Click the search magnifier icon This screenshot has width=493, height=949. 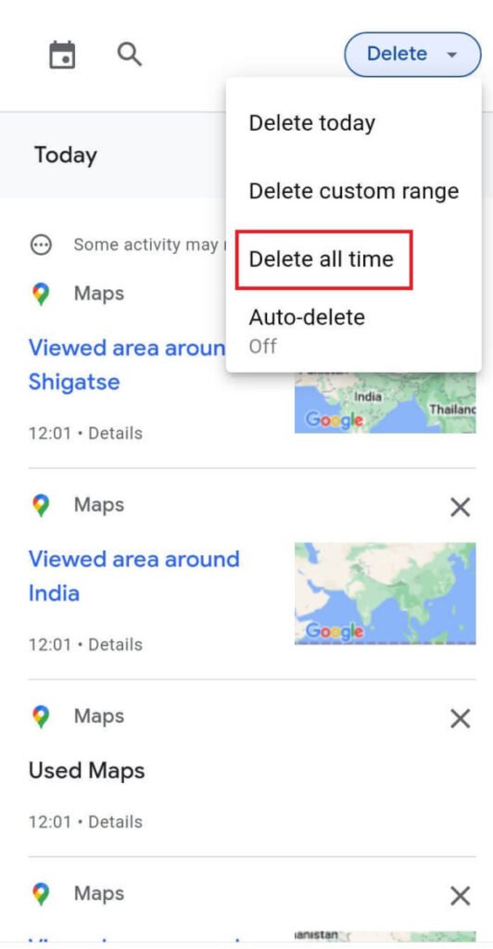130,55
